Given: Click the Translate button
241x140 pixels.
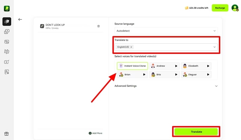Looking at the screenshot, I should tap(196, 132).
